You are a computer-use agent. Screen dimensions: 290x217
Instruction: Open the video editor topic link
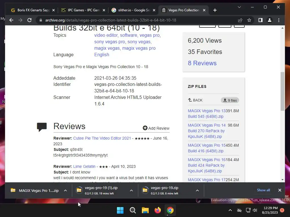point(106,35)
